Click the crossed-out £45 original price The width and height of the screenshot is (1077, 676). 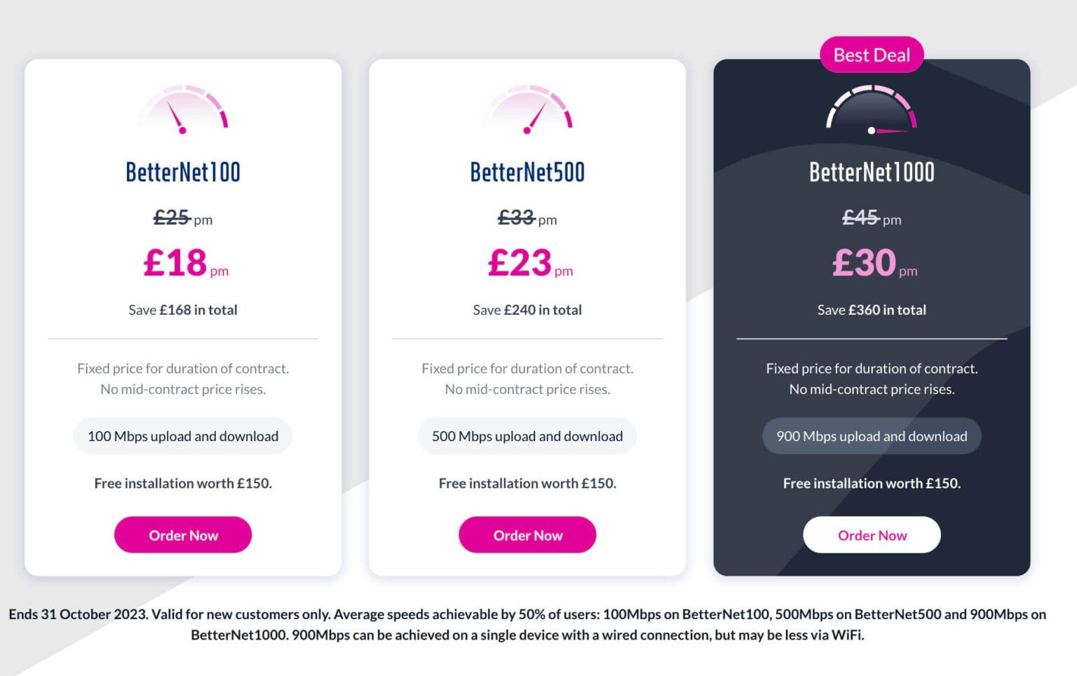pos(861,218)
